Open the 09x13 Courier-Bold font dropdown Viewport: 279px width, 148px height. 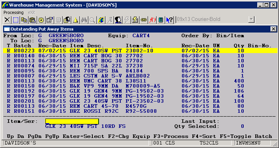pos(251,19)
